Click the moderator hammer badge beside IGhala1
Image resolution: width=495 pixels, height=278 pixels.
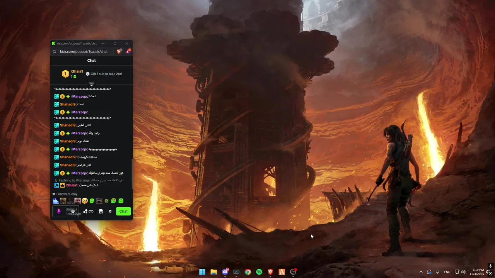pos(56,185)
